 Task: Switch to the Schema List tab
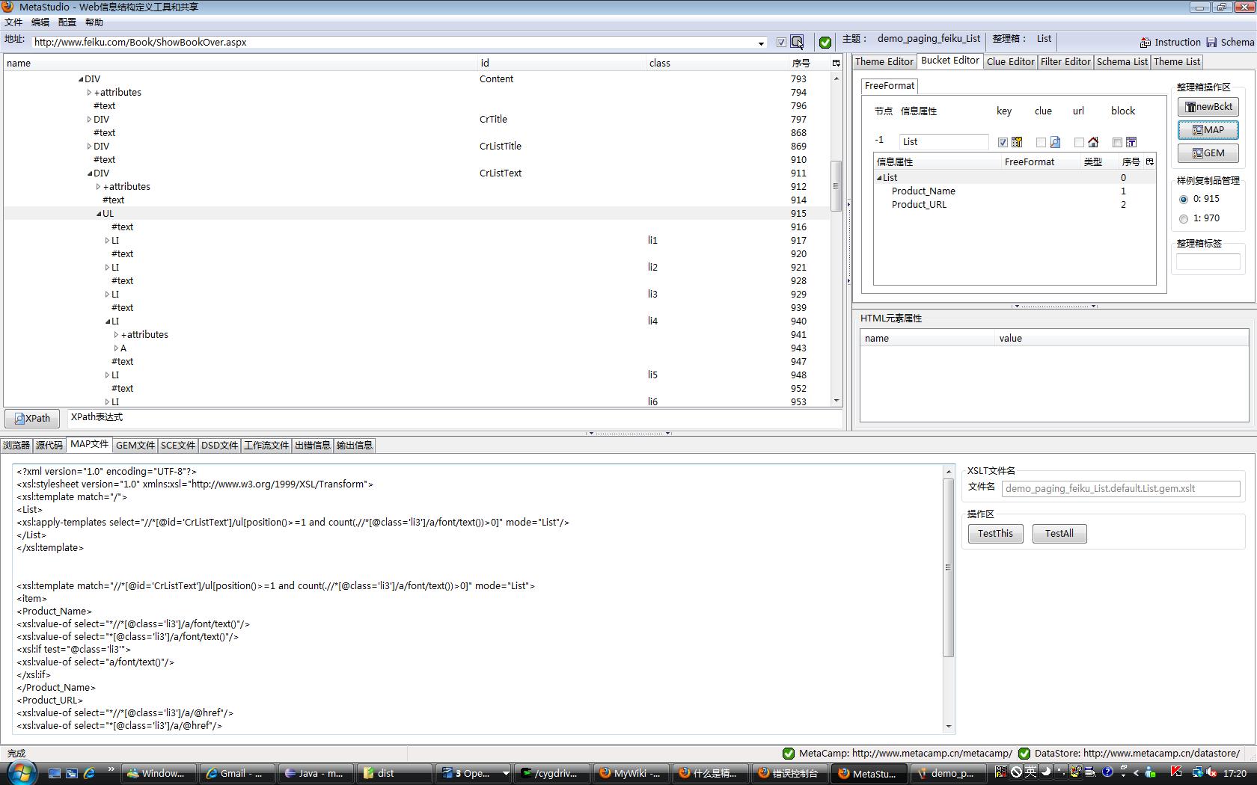pos(1122,62)
